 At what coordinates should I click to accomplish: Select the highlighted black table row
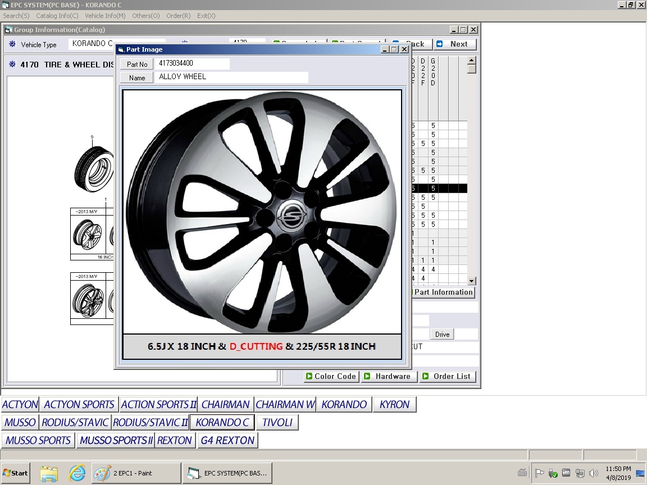coord(439,189)
